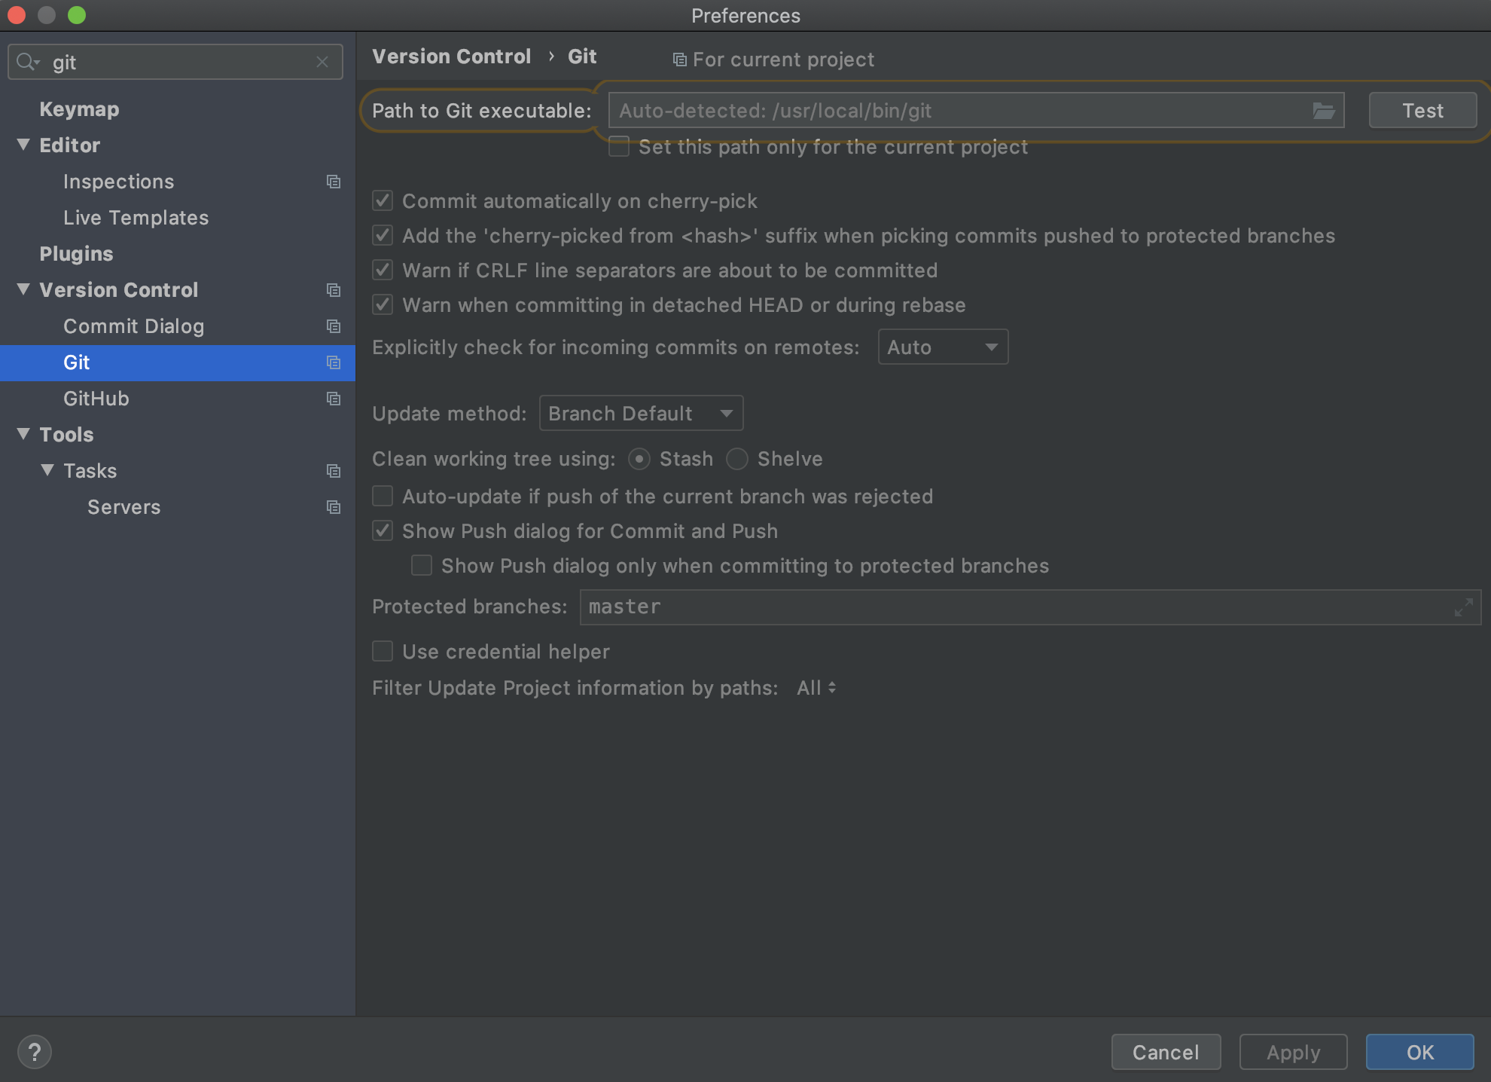The image size is (1491, 1082).
Task: Click the Apply button
Action: (1293, 1052)
